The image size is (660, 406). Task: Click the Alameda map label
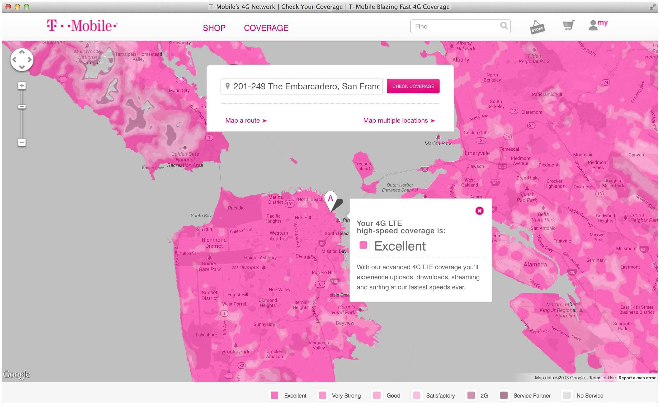535,265
